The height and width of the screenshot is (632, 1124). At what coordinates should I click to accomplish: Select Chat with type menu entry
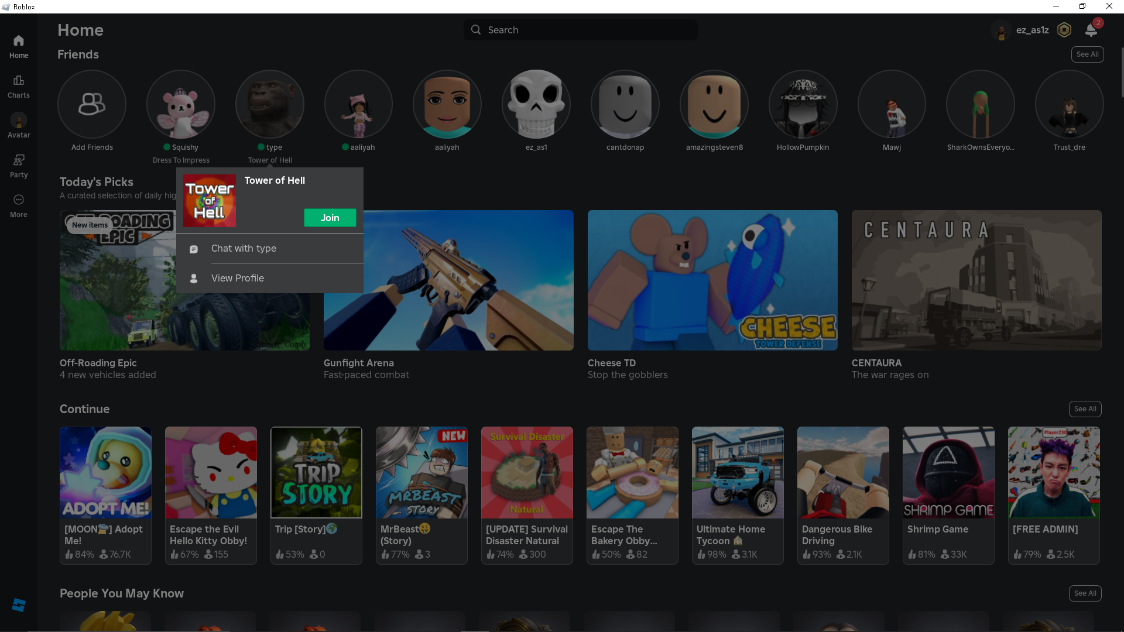[270, 249]
